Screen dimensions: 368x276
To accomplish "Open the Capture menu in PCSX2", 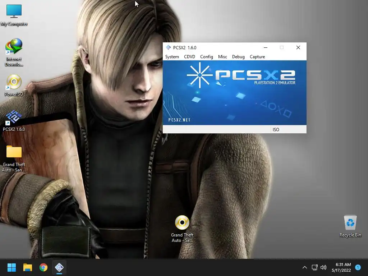I will (x=257, y=57).
